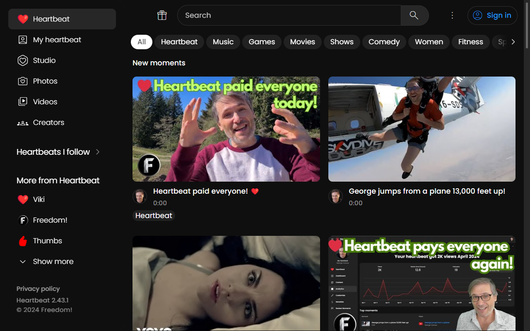Screen dimensions: 530x331
Task: Open Freedom! from More from Heartbeat
Action: 62,220
